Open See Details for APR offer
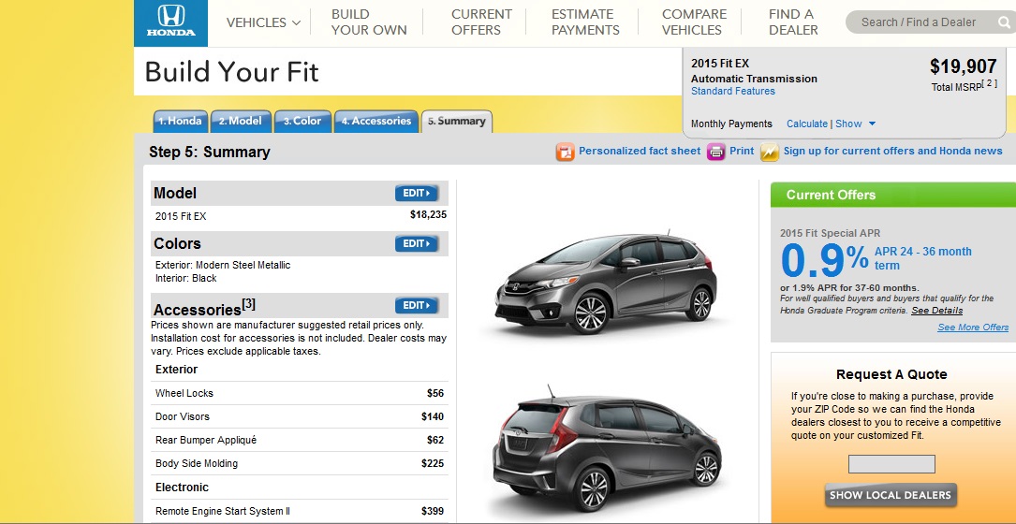This screenshot has width=1016, height=524. (937, 311)
